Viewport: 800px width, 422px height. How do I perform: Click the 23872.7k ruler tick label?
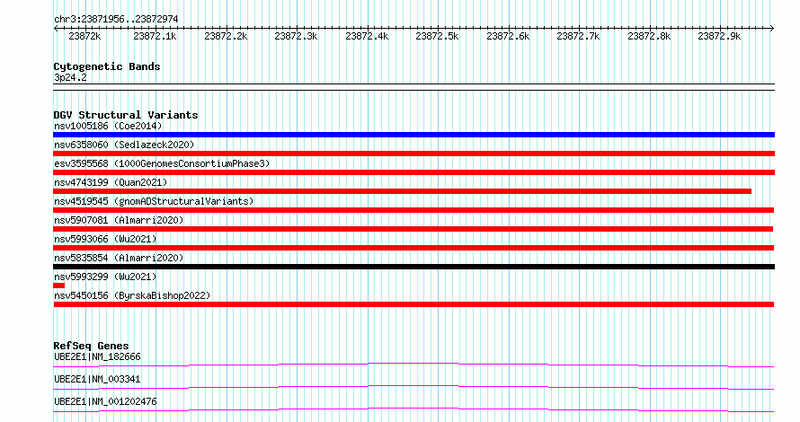(578, 37)
